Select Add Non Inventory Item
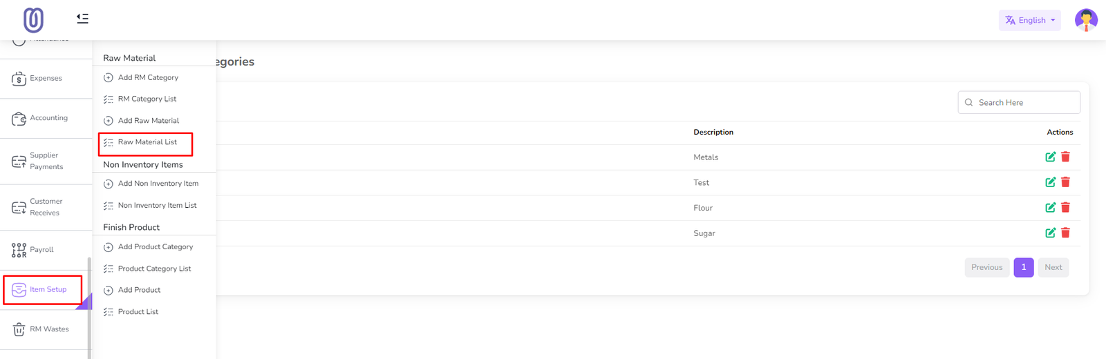This screenshot has height=359, width=1106. coord(158,184)
